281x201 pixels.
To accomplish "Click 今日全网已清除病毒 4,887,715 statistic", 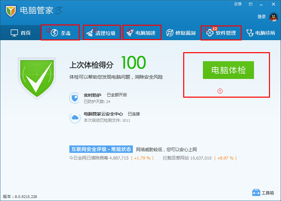I will pyautogui.click(x=99, y=158).
